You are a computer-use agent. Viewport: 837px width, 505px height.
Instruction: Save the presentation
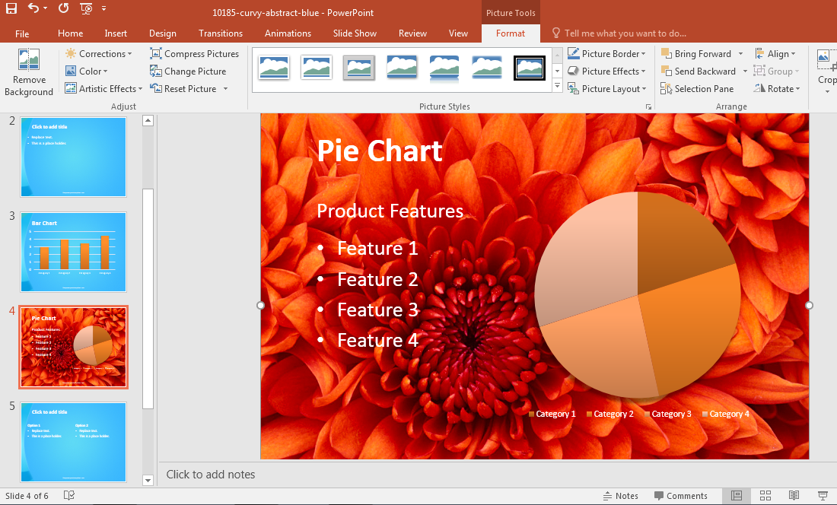(11, 8)
